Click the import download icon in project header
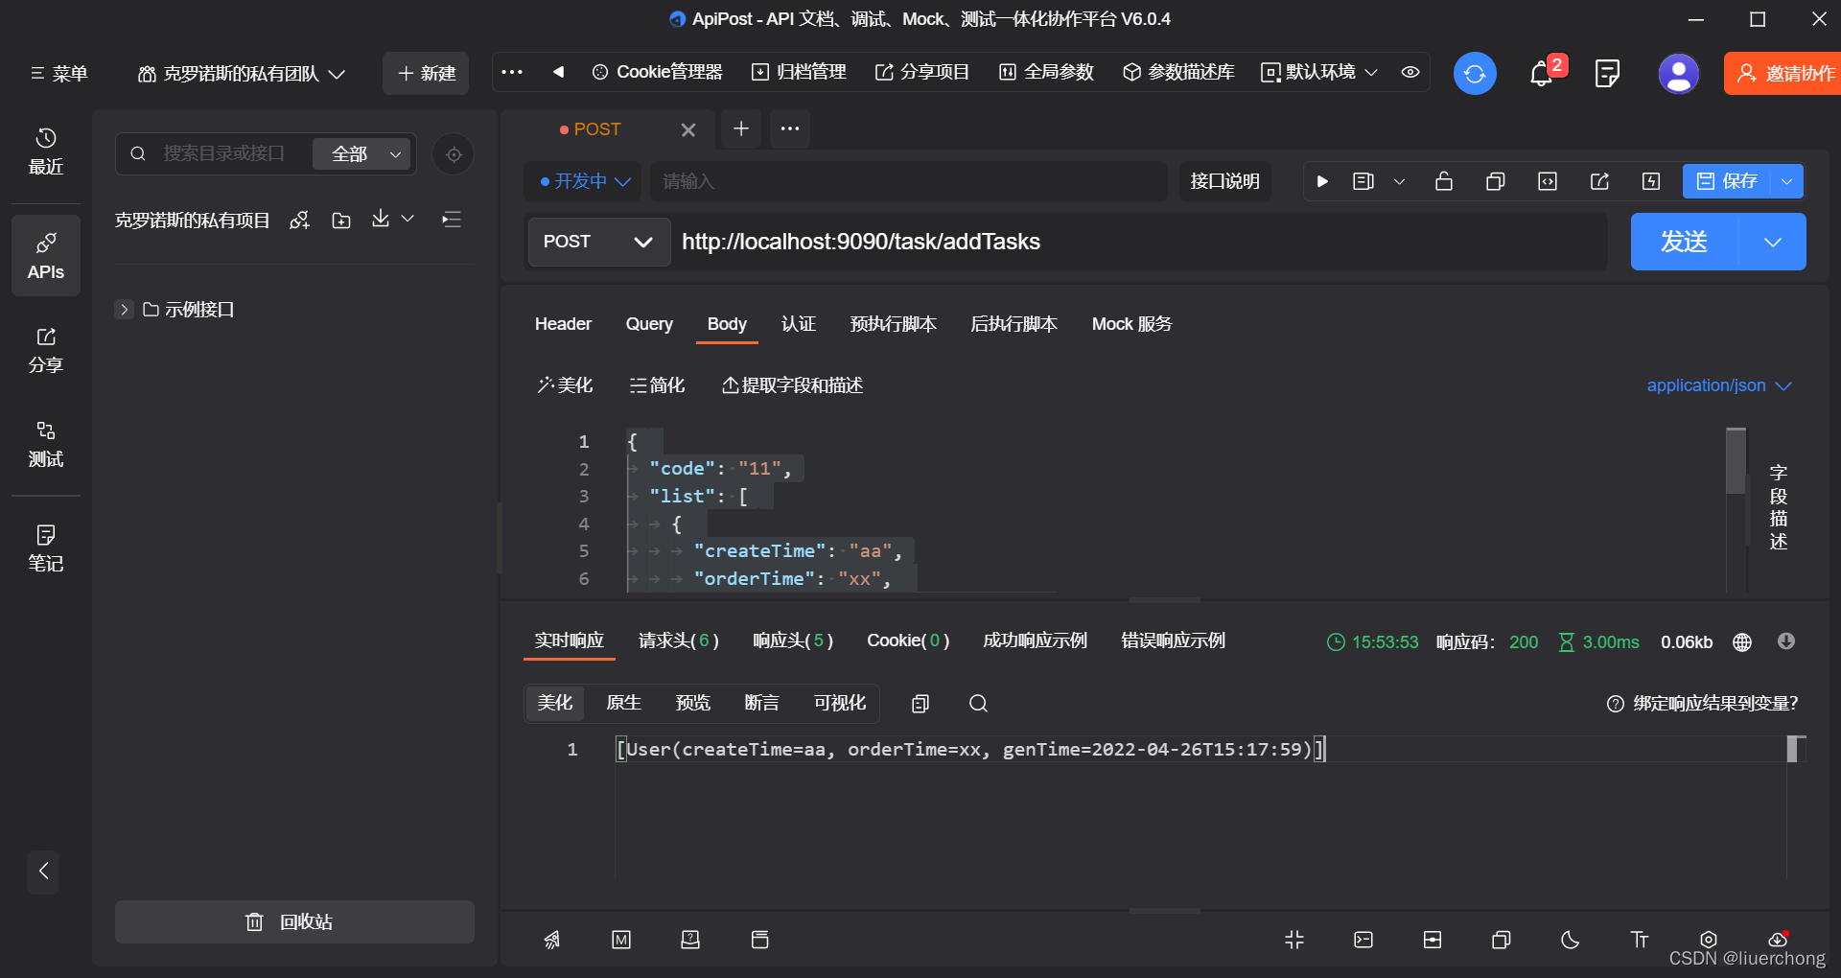1841x978 pixels. tap(381, 219)
